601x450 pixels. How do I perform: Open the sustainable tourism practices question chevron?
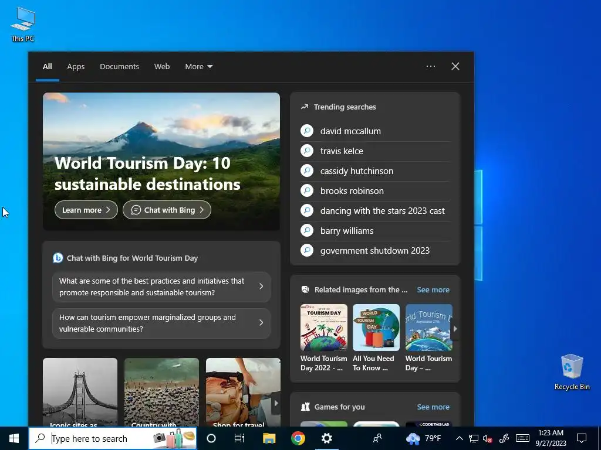click(x=261, y=286)
